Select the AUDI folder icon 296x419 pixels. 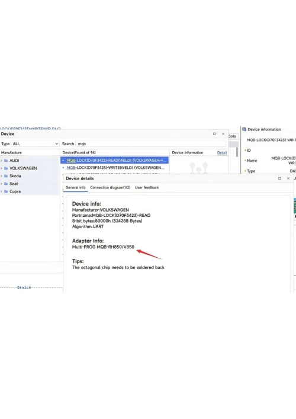coord(6,161)
